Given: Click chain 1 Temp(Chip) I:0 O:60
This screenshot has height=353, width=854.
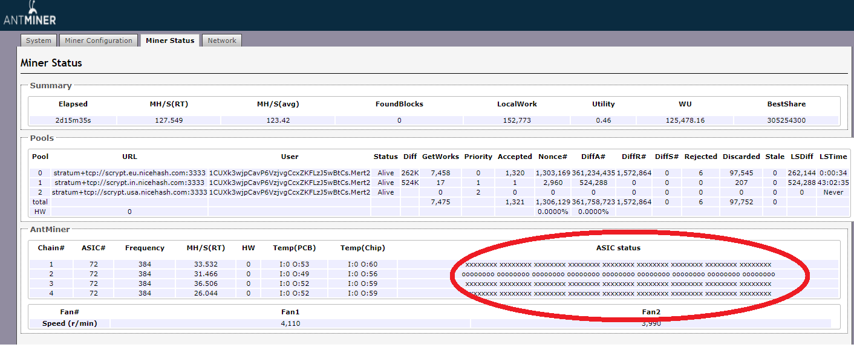Looking at the screenshot, I should point(362,264).
